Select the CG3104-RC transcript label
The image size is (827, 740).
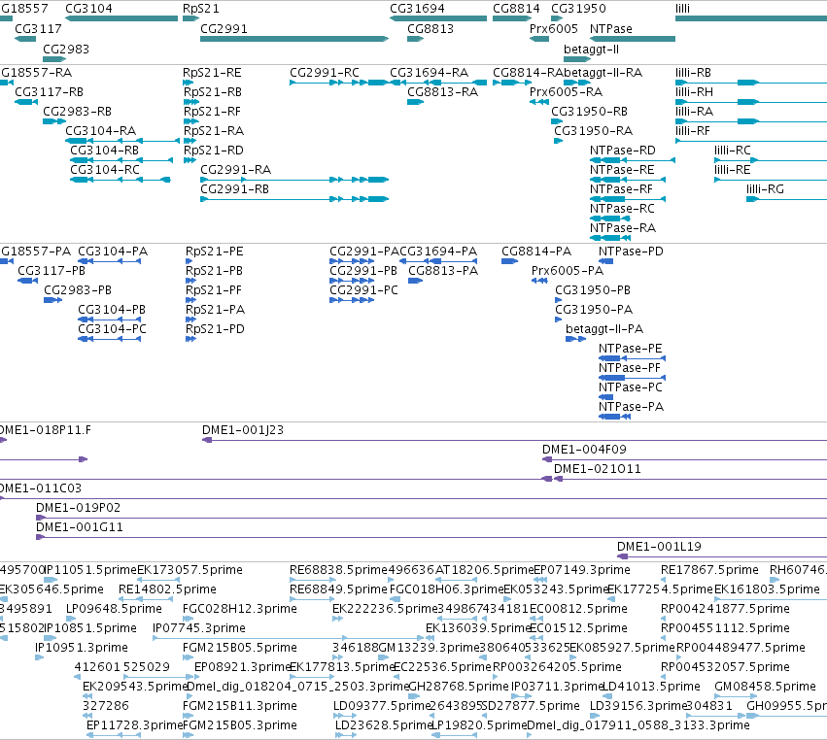[x=105, y=170]
